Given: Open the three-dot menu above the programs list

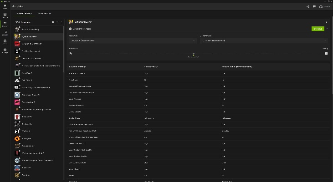Looking at the screenshot, I should (61, 22).
